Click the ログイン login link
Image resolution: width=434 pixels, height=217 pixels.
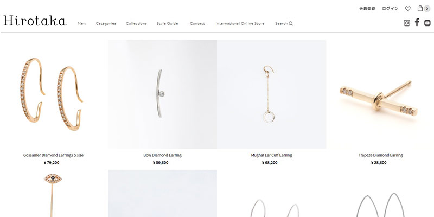click(x=390, y=9)
